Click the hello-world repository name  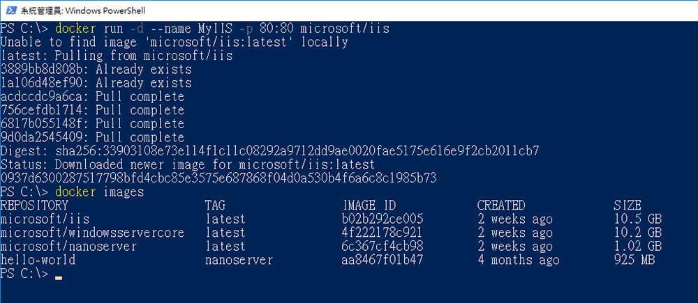38,260
